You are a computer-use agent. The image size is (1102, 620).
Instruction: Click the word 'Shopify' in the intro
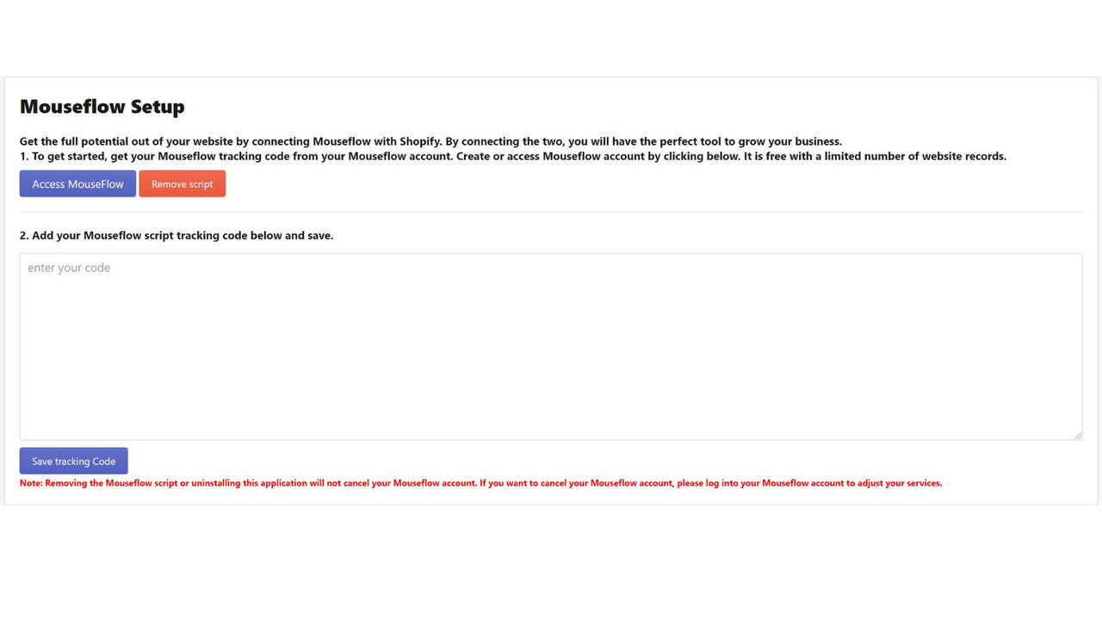click(420, 141)
